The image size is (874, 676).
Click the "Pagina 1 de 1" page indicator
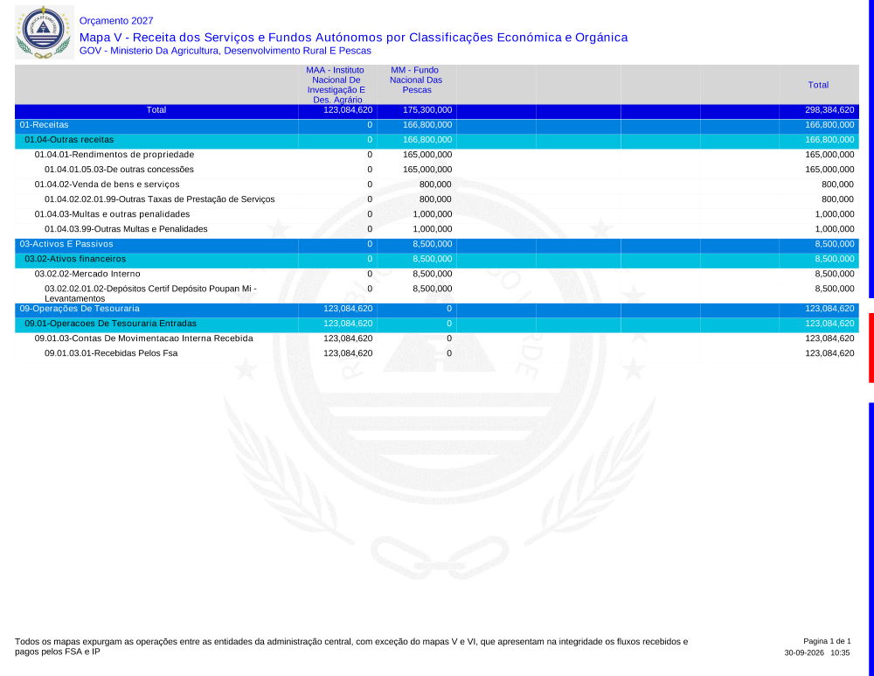pos(827,641)
